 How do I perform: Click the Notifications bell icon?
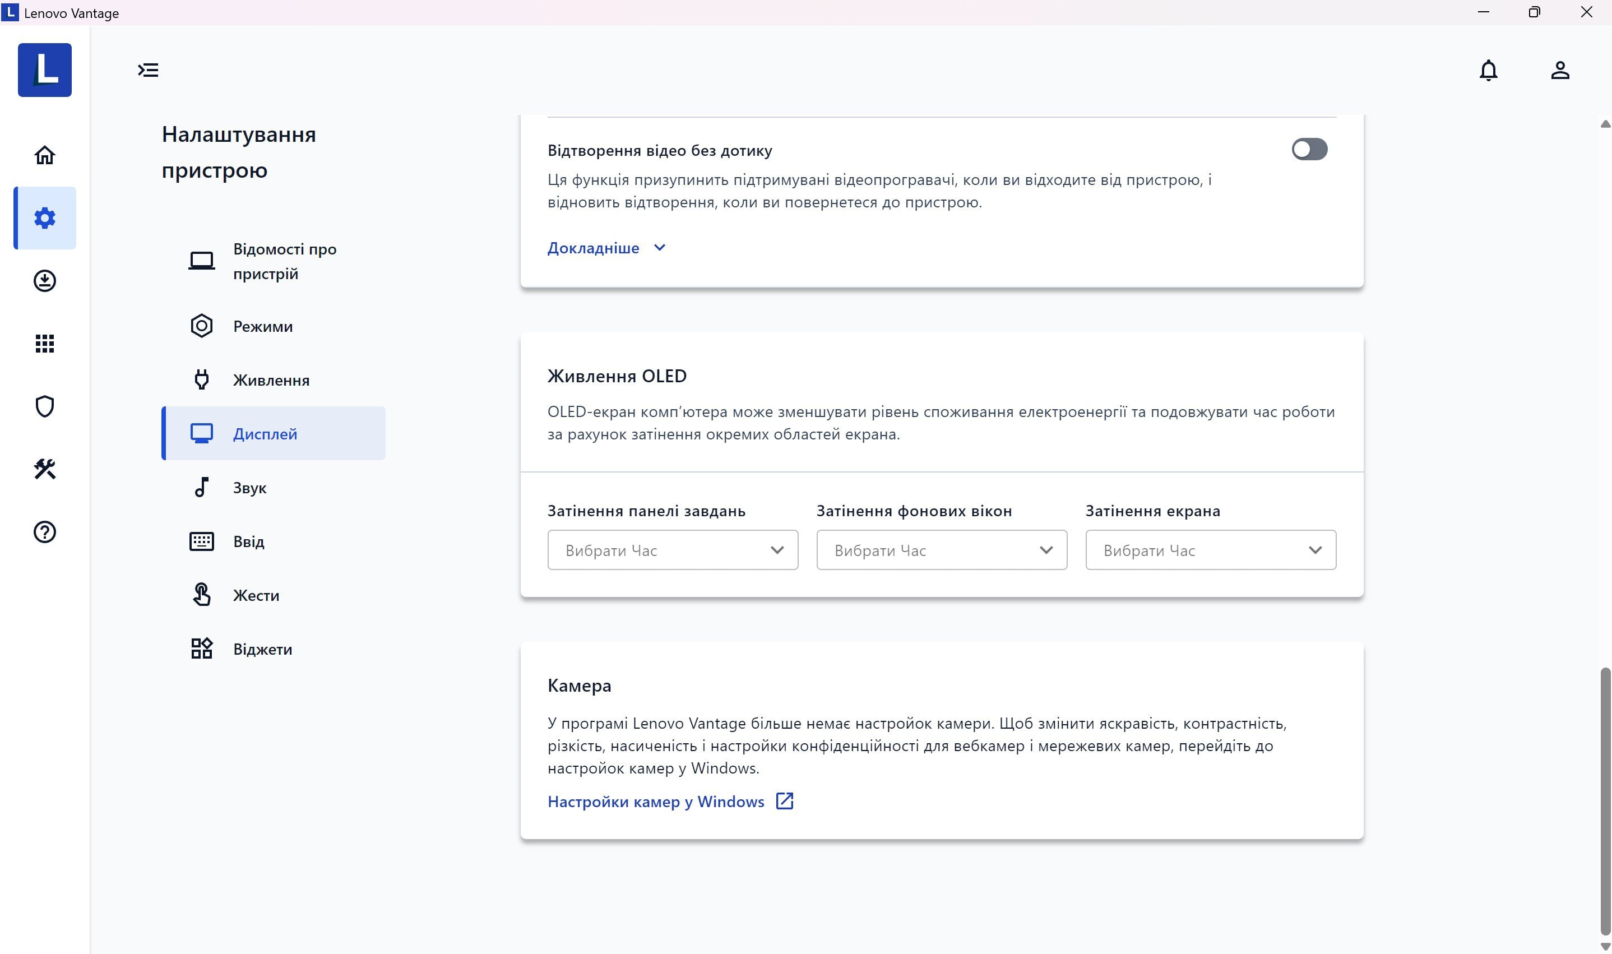point(1489,71)
